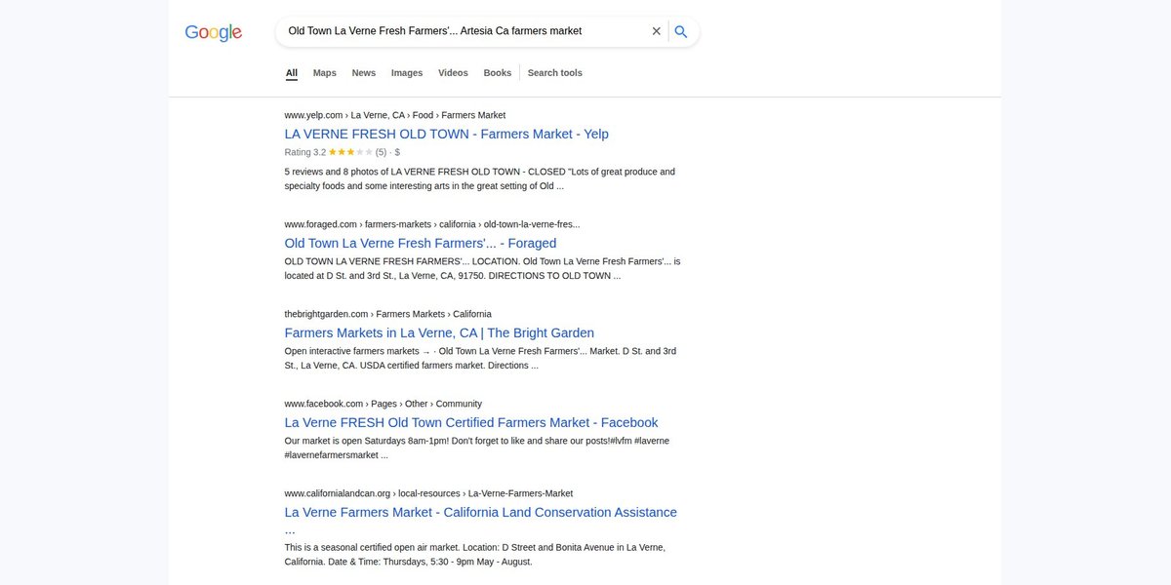The width and height of the screenshot is (1171, 585).
Task: Open La Verne FRESH Facebook page result
Action: (x=471, y=423)
